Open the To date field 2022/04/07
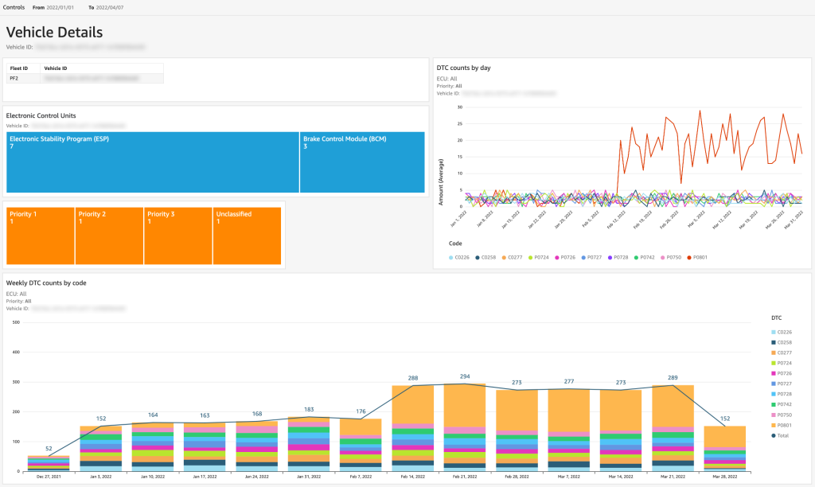This screenshot has width=815, height=487. click(110, 8)
